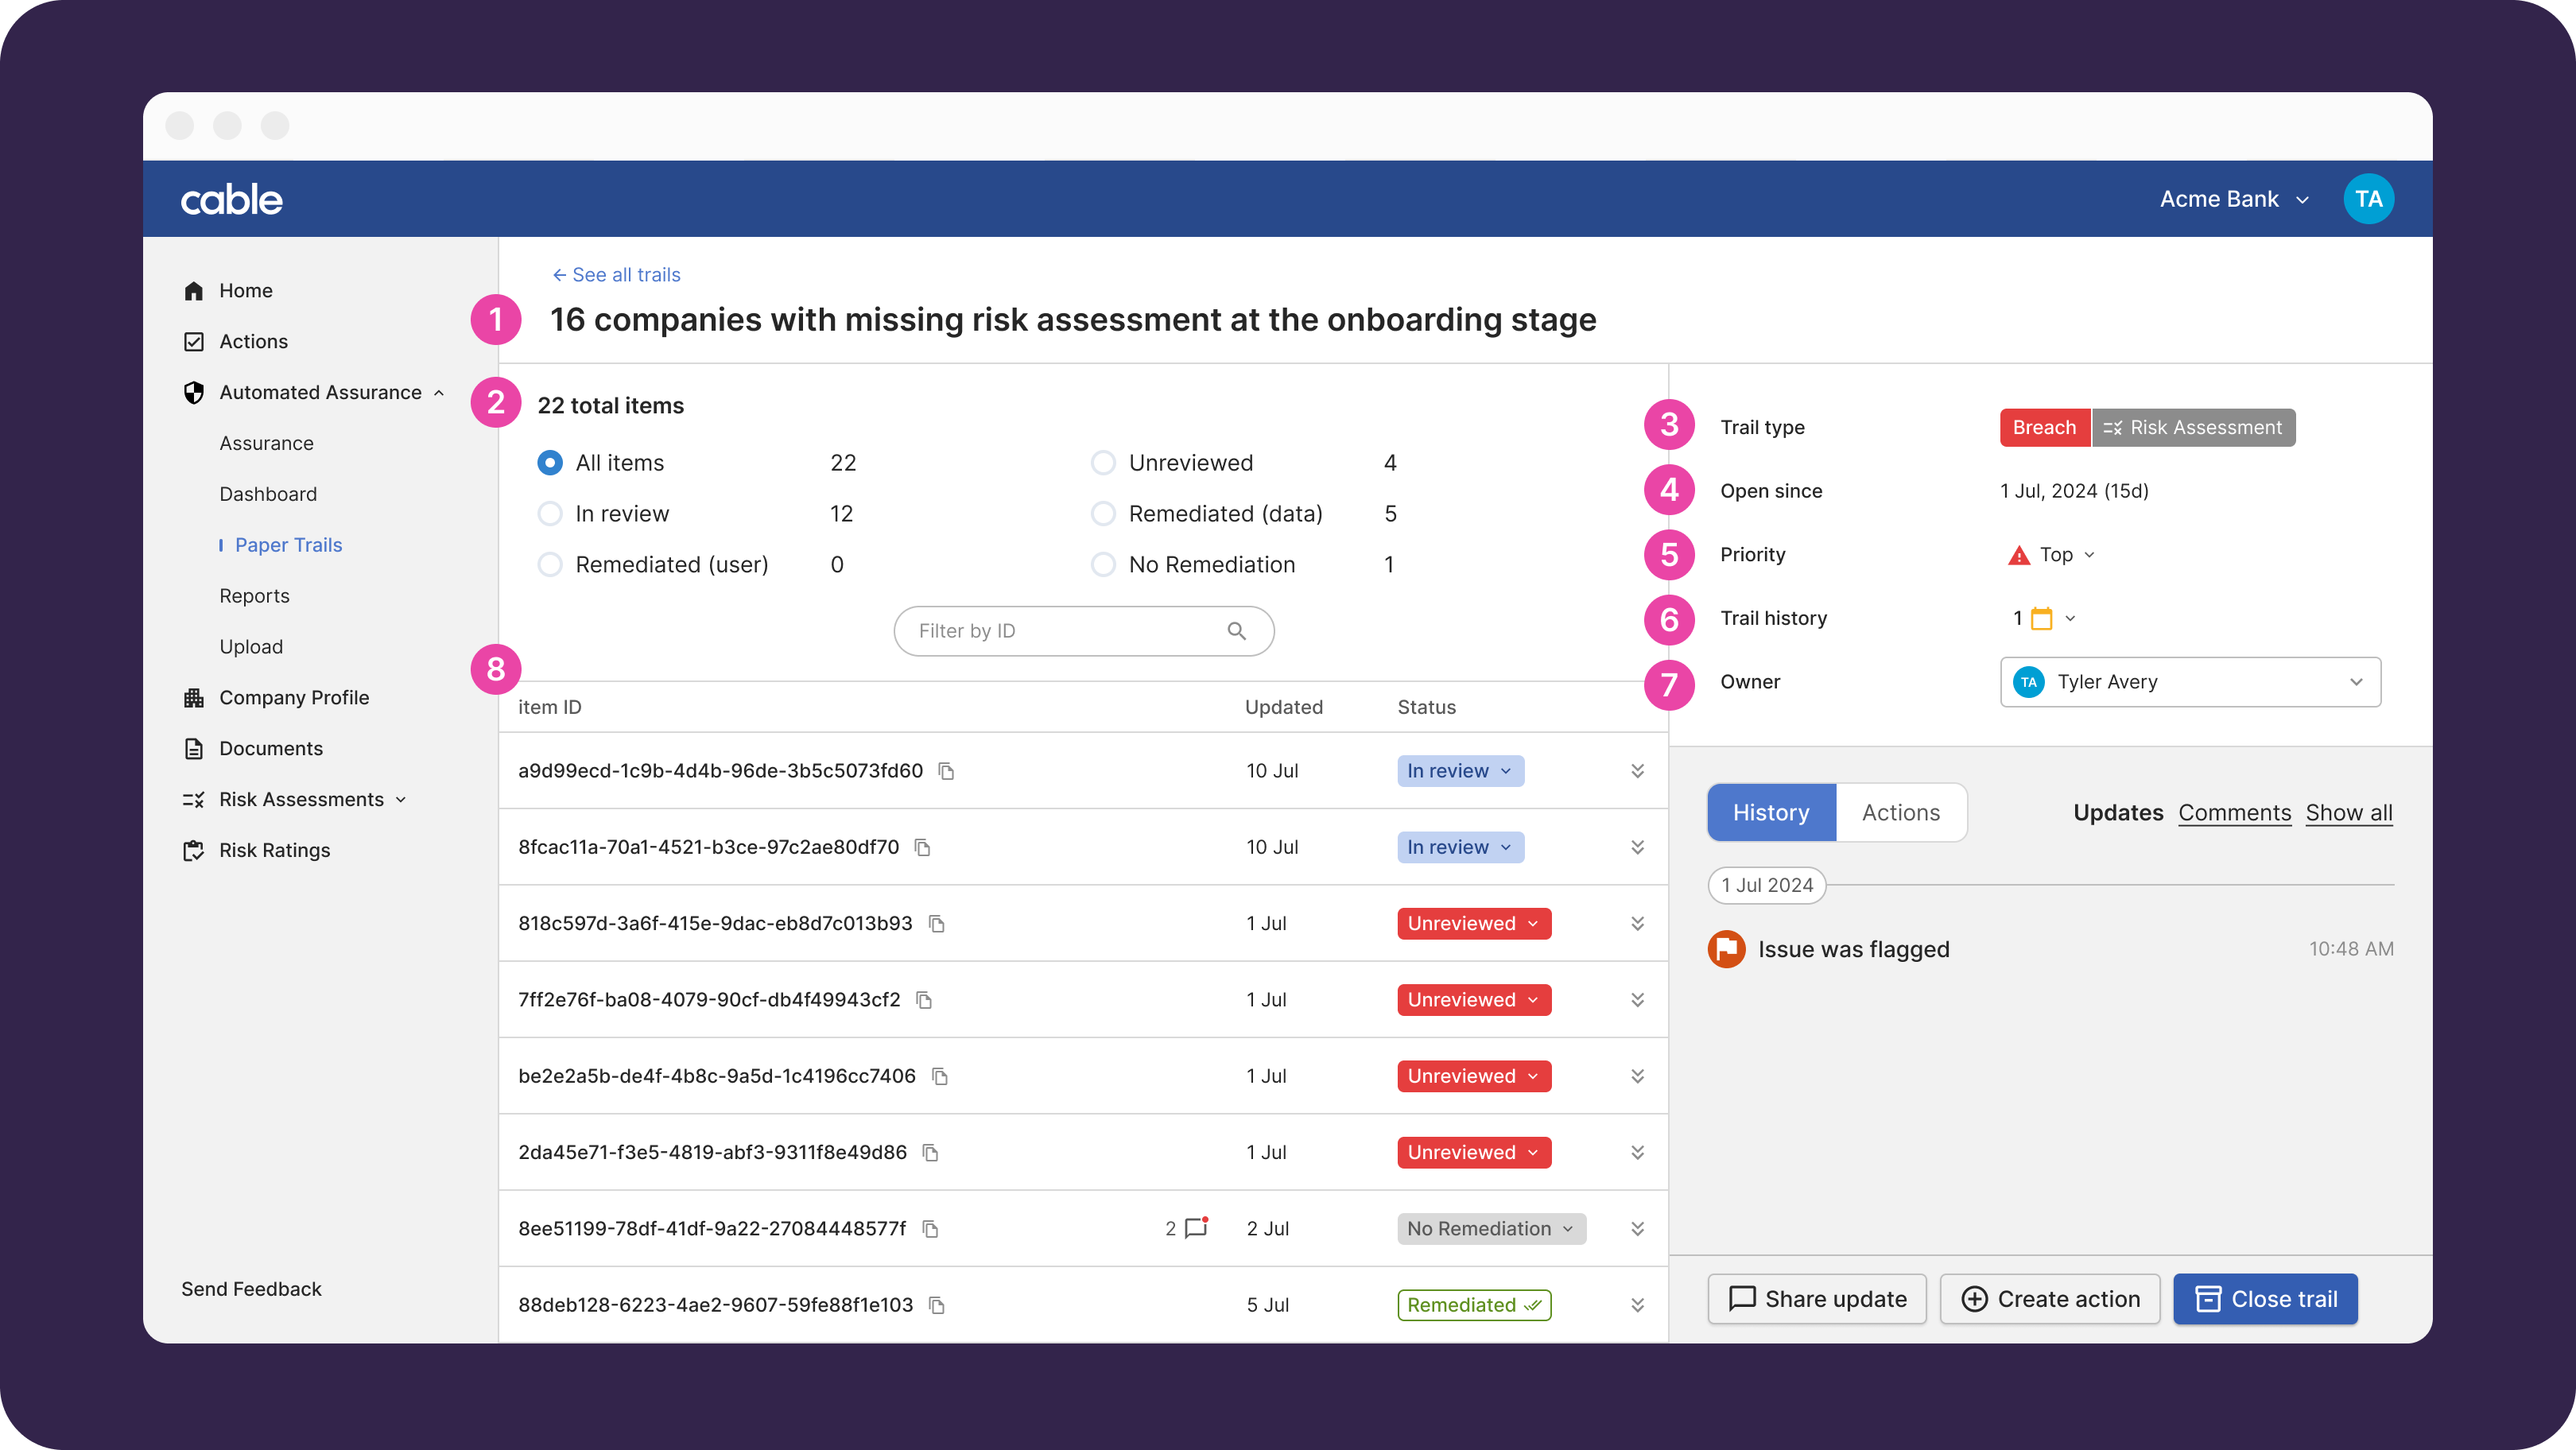2576x1450 pixels.
Task: Click the Home icon in sidebar
Action: coord(194,291)
